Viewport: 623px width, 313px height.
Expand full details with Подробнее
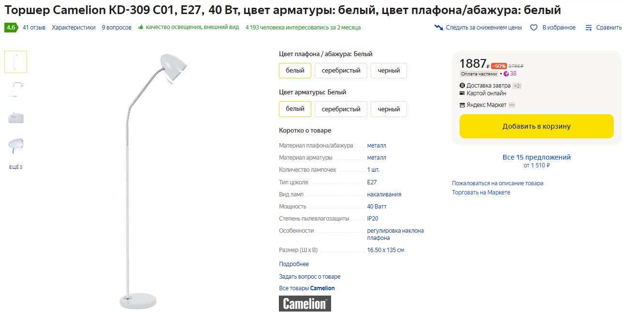(x=294, y=264)
